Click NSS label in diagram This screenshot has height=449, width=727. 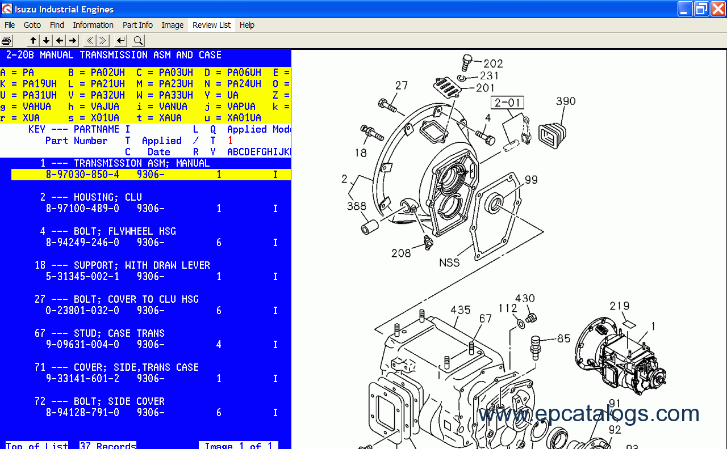[x=449, y=263]
